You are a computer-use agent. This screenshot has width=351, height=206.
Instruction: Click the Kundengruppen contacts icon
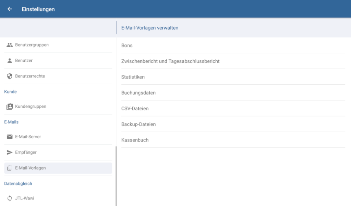pos(10,106)
